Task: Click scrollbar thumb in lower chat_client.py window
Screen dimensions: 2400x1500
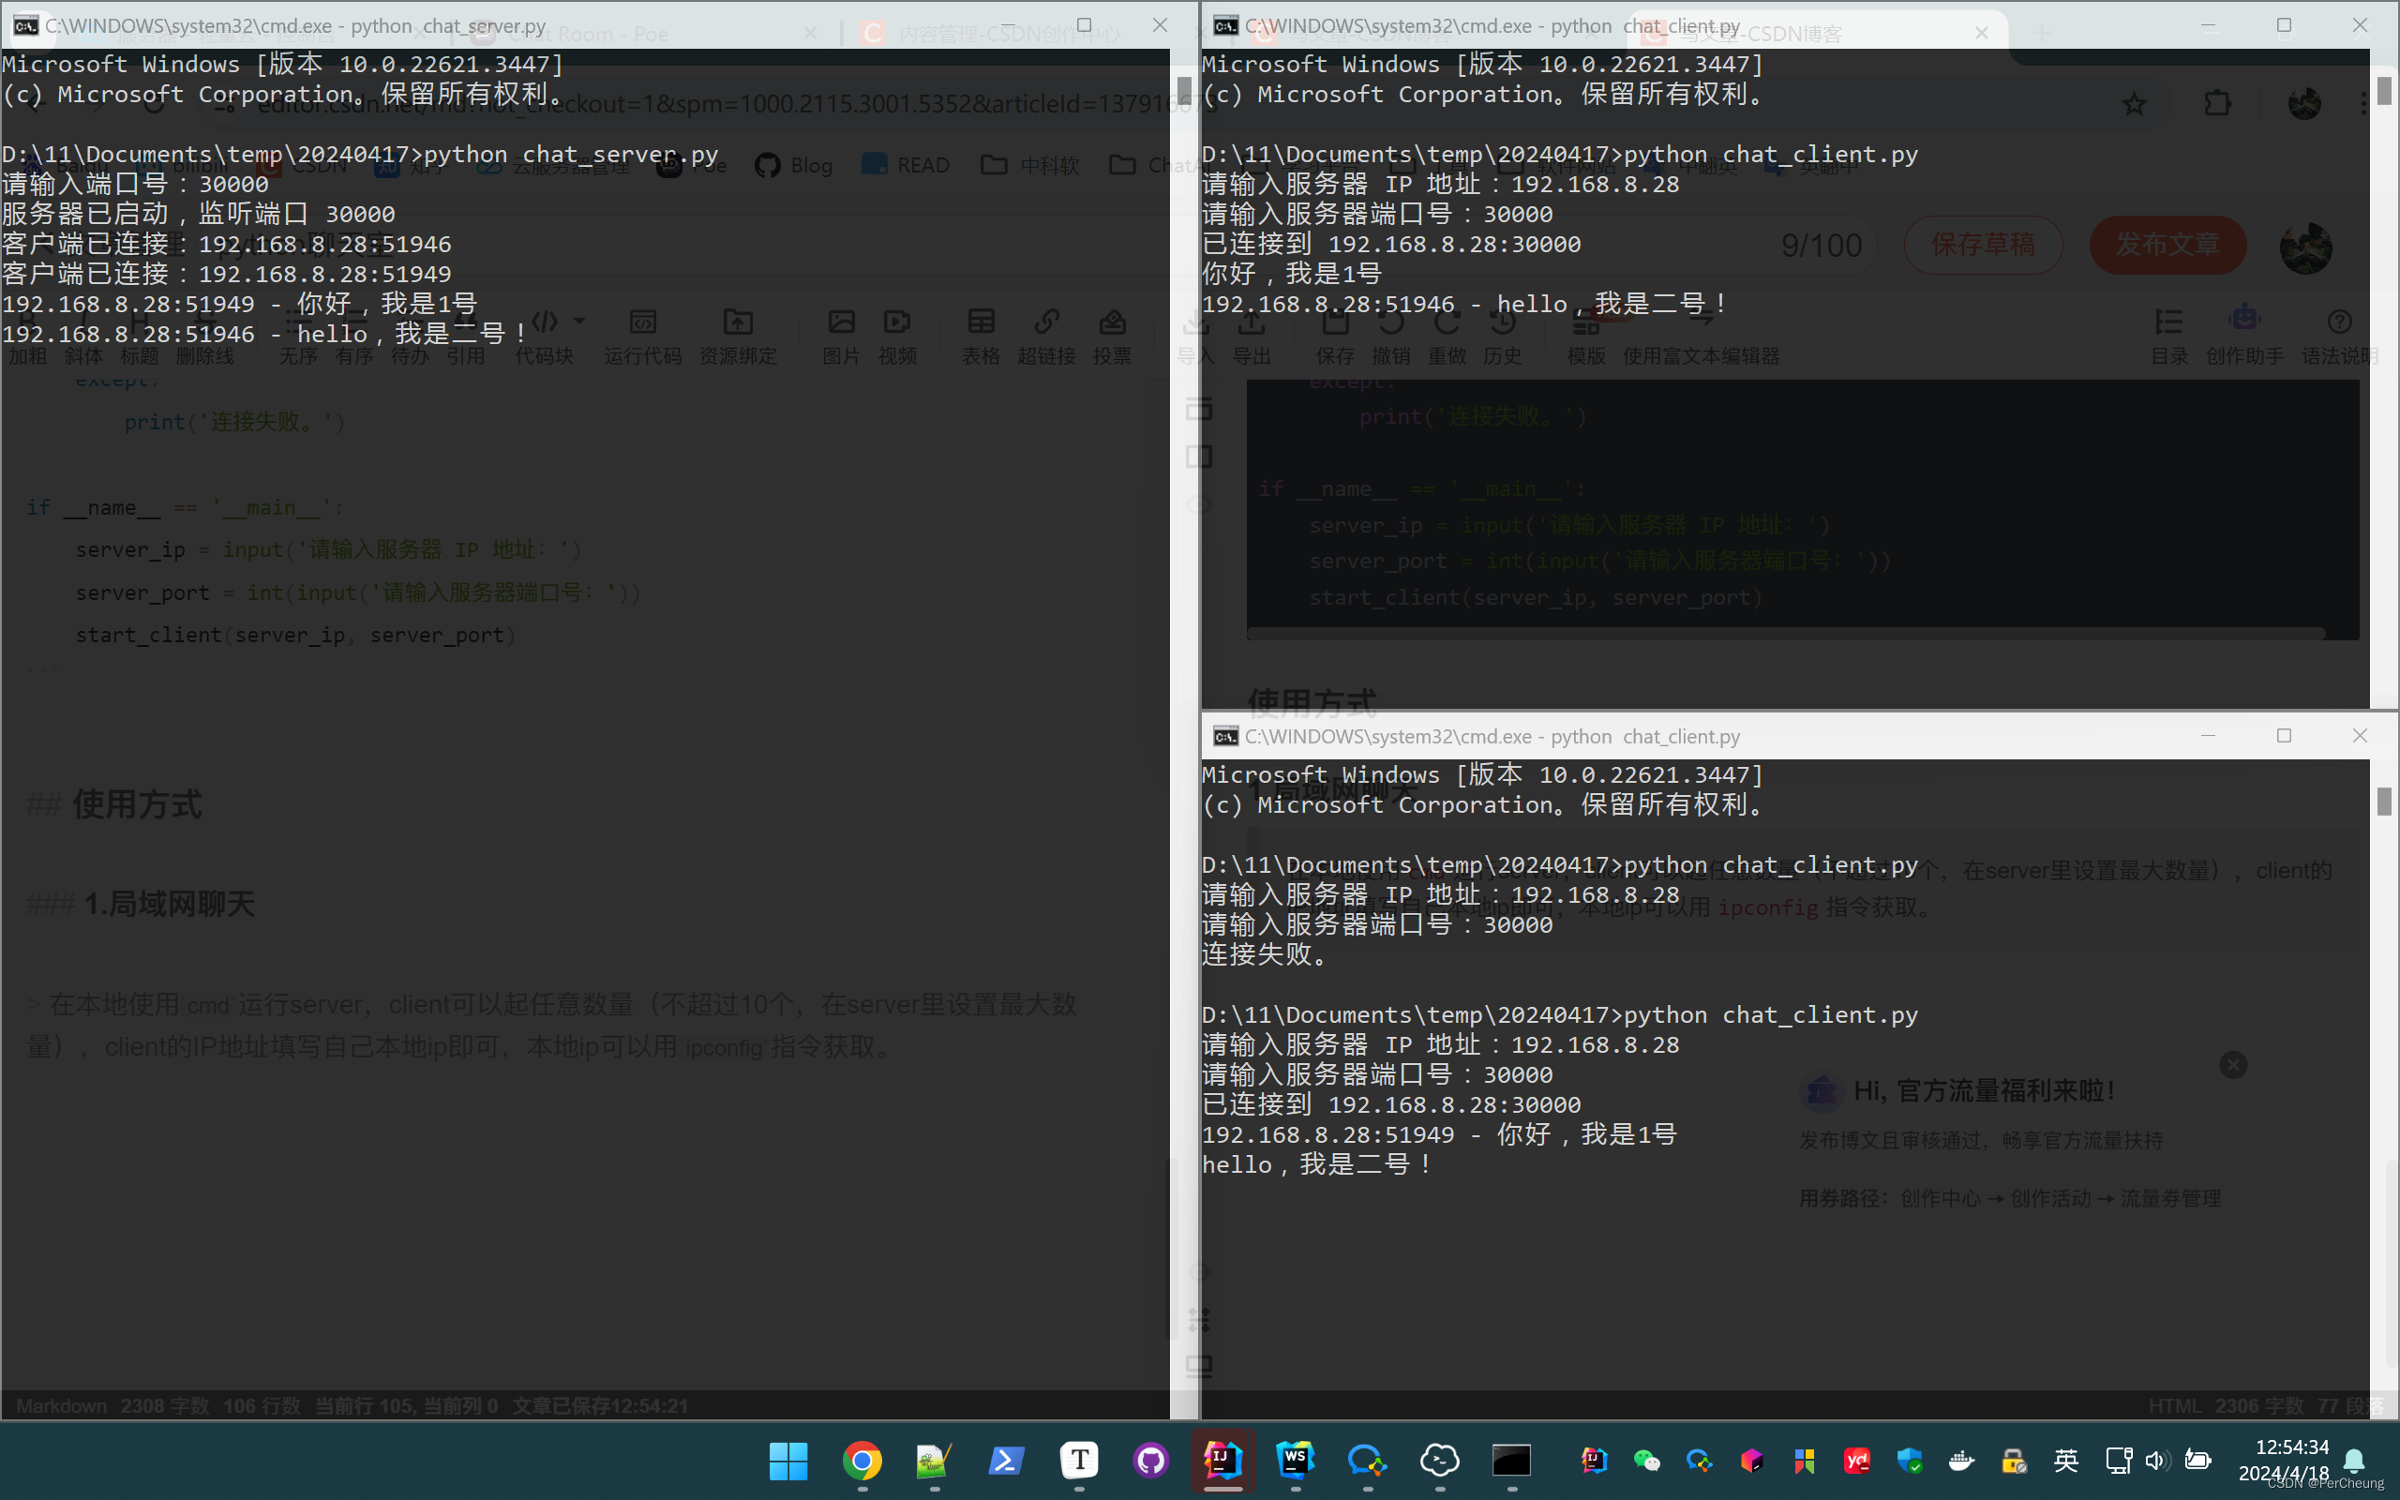Action: tap(2384, 801)
